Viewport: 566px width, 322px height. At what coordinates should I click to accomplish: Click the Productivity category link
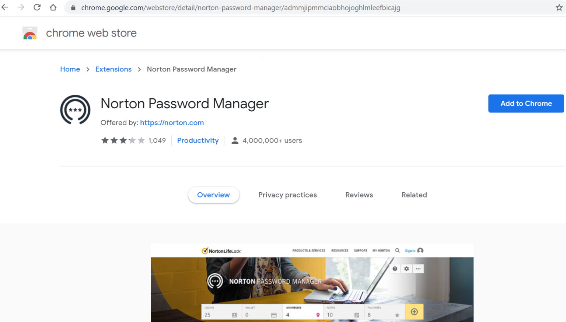tap(198, 140)
